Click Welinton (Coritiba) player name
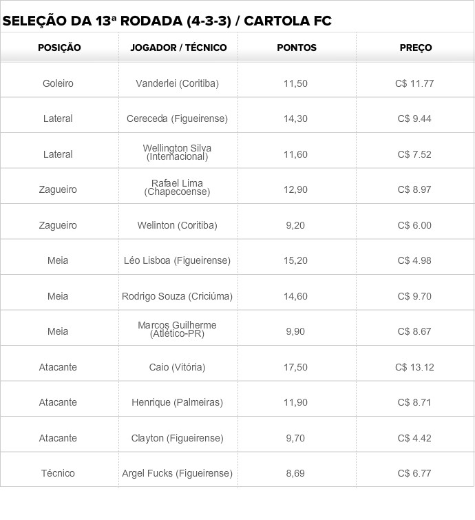The image size is (475, 520). pos(177,225)
